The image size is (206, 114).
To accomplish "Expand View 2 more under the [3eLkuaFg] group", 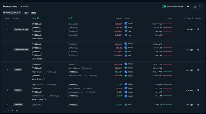I will click(x=38, y=39).
